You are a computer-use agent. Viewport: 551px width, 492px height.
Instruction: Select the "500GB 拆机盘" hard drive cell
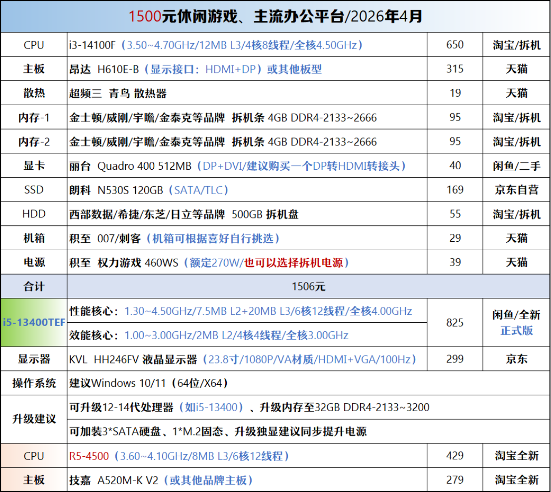(x=247, y=214)
